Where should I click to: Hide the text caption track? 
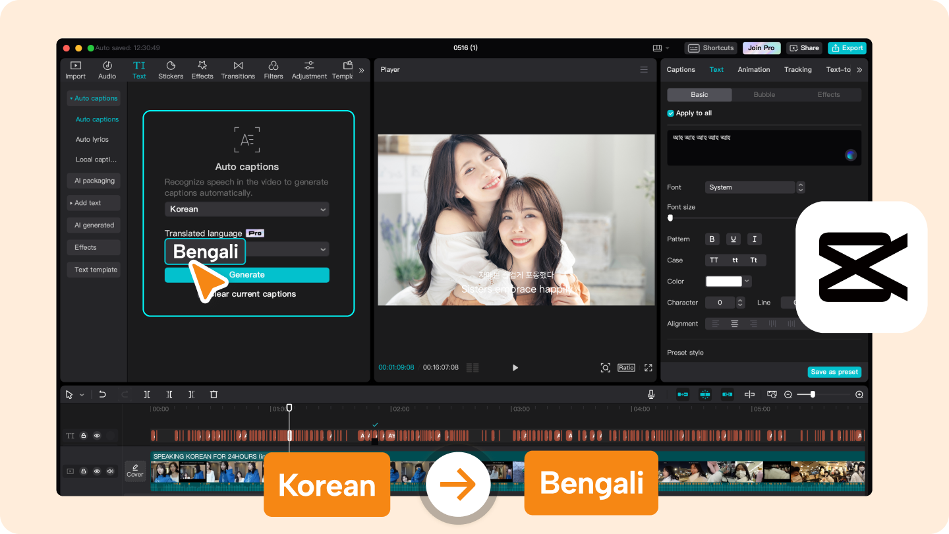pyautogui.click(x=97, y=436)
